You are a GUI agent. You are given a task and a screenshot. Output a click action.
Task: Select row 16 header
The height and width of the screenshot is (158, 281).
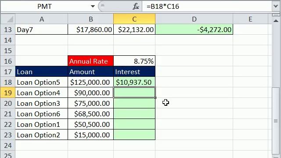[x=8, y=61]
